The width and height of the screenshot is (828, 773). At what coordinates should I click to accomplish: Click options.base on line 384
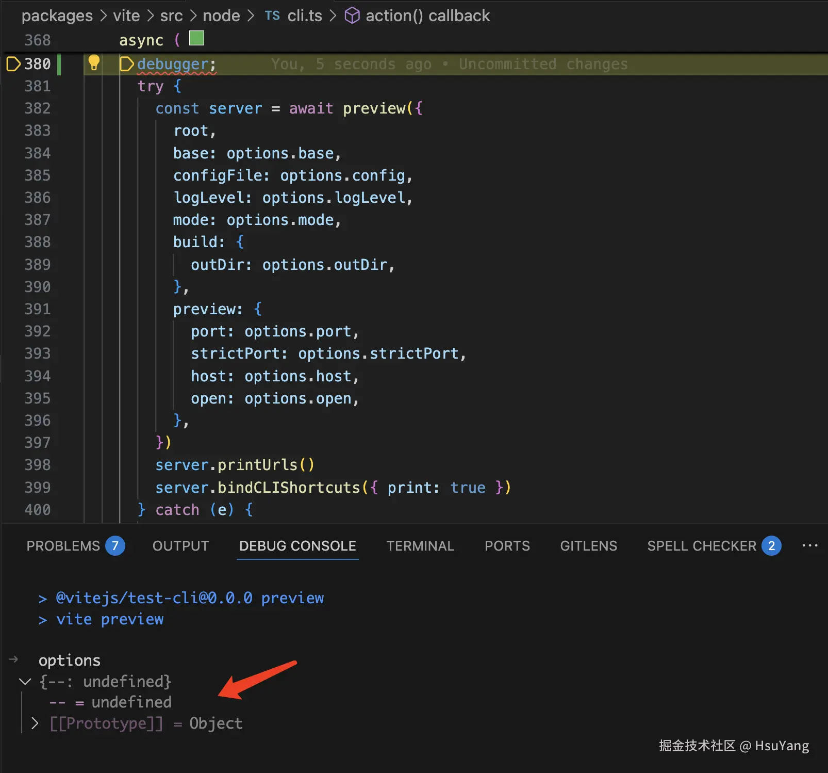(280, 153)
